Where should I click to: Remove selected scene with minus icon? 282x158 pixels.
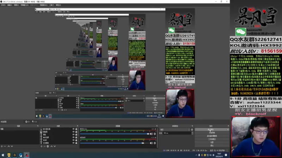(5, 146)
